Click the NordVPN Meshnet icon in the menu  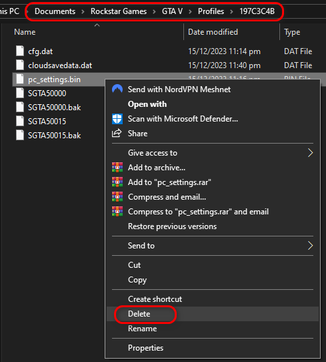117,89
